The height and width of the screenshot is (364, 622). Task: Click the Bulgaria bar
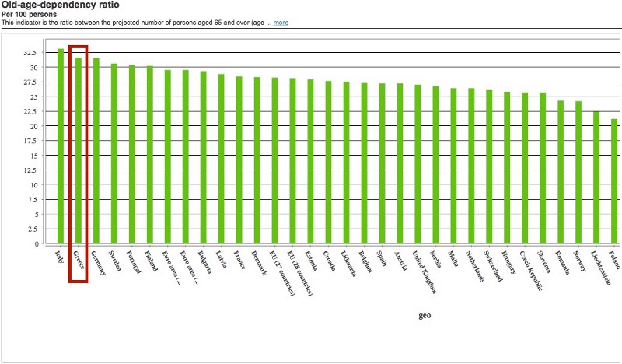coord(203,157)
